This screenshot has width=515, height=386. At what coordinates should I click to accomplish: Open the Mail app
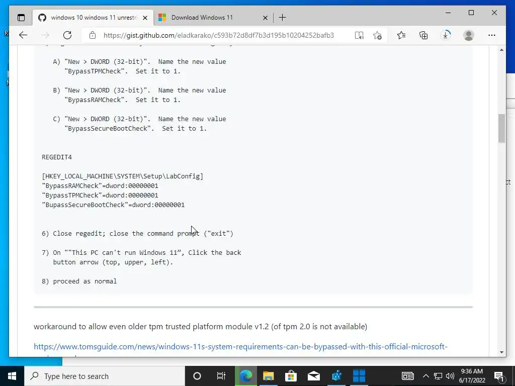coord(314,376)
